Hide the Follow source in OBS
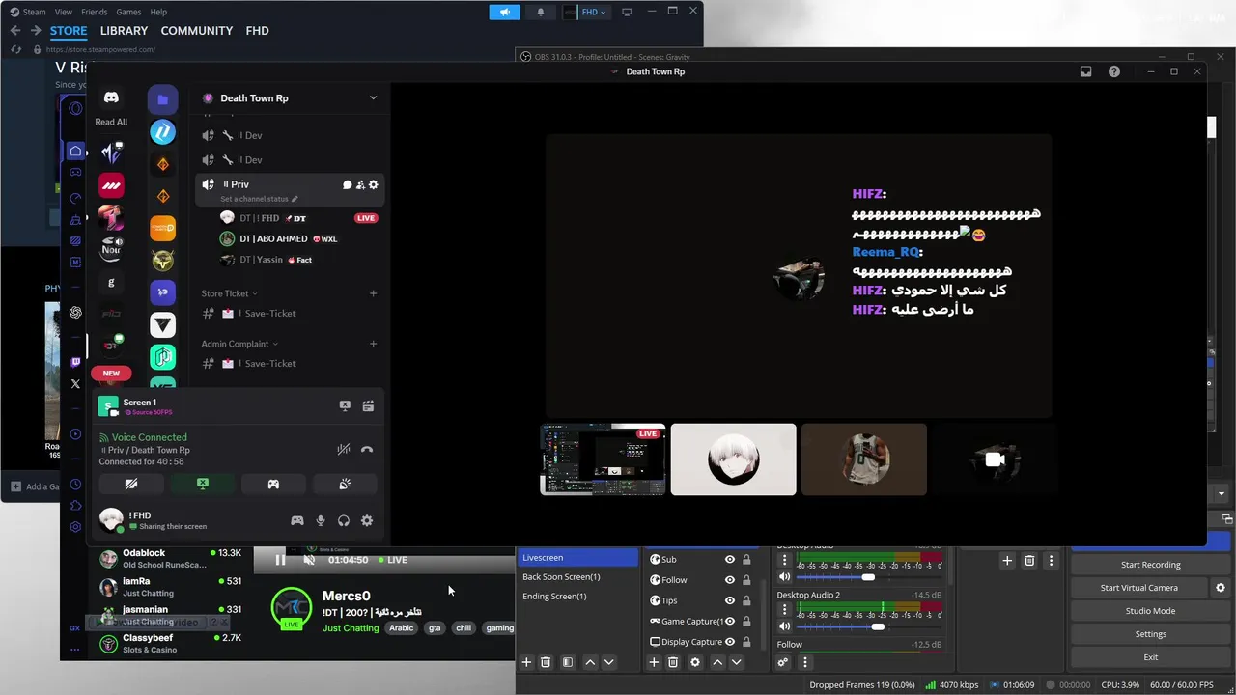 click(730, 580)
